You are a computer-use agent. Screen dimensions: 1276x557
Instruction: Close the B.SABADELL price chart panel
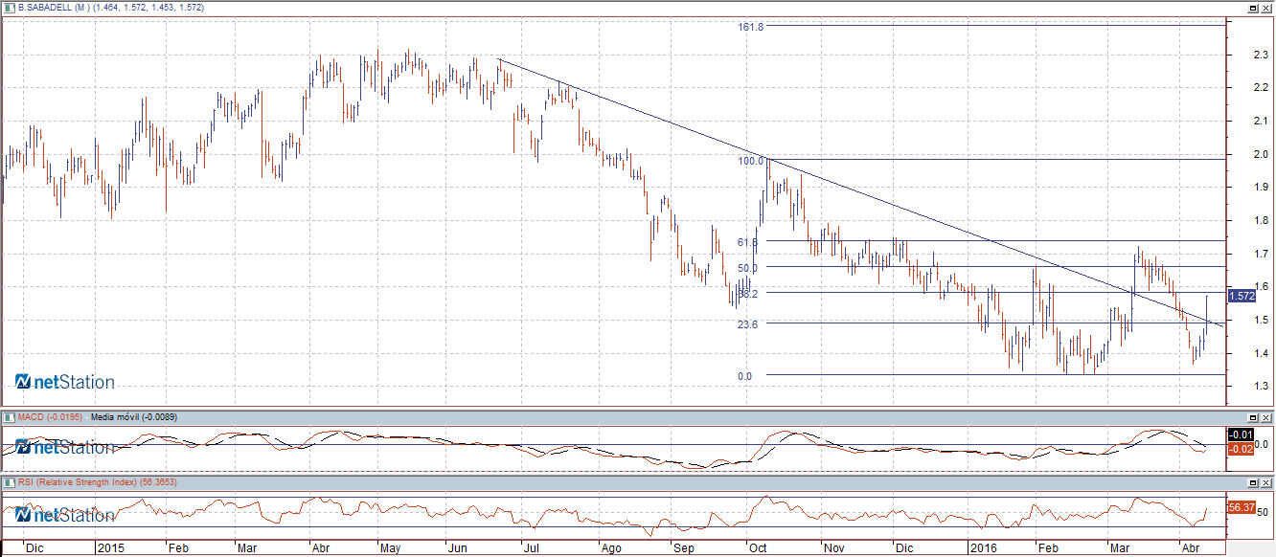[x=1266, y=7]
